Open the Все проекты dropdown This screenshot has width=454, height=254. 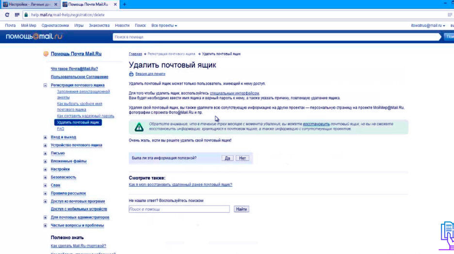click(x=164, y=25)
